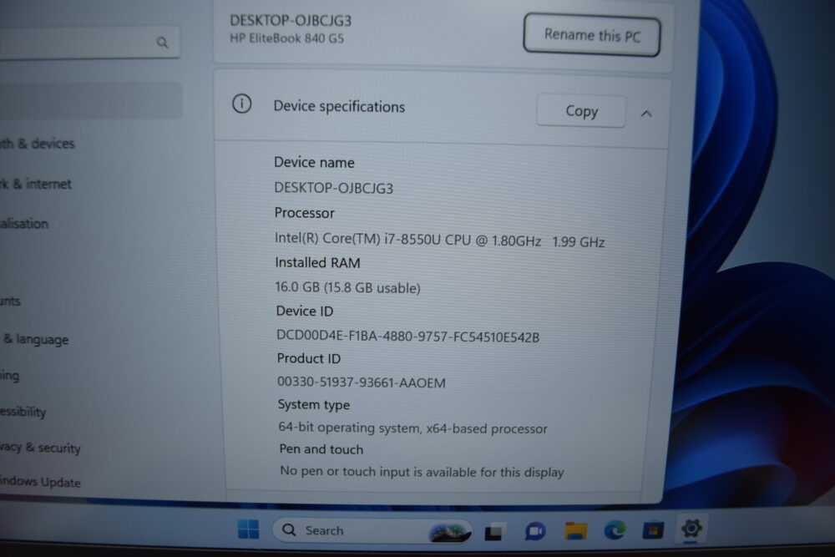Click the installed RAM value 16.0 GB
This screenshot has width=835, height=557.
click(347, 287)
